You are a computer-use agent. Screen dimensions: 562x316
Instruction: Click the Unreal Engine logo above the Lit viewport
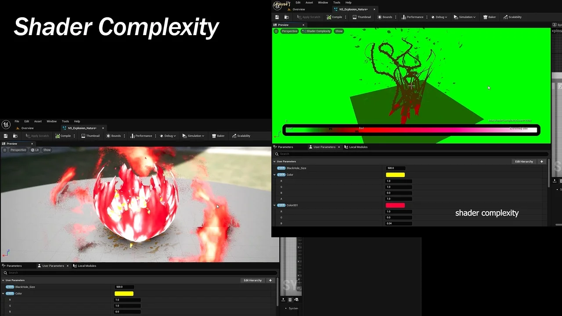tap(6, 125)
